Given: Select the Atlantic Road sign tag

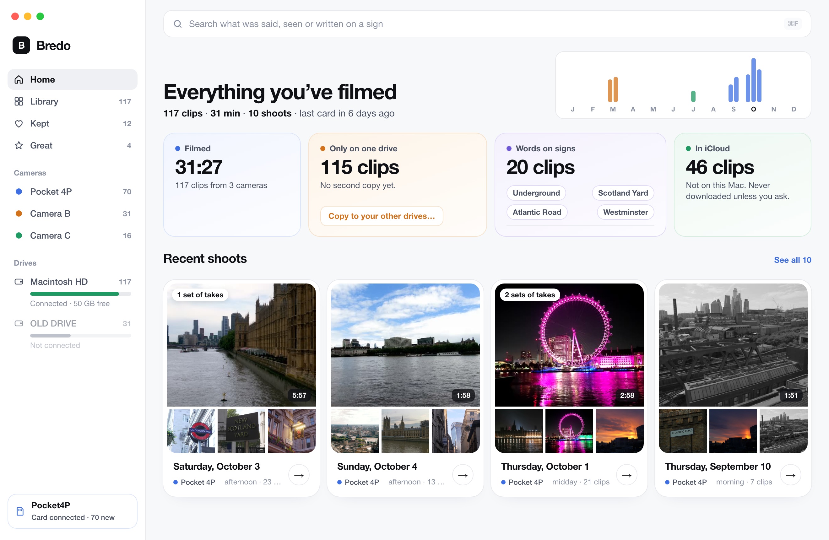Looking at the screenshot, I should click(x=537, y=212).
